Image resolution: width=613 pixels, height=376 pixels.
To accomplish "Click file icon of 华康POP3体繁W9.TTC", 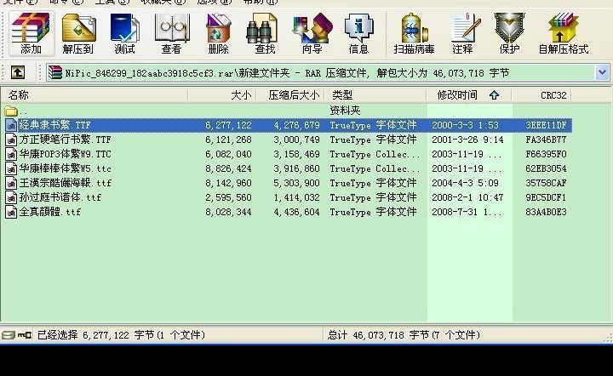I will (11, 154).
